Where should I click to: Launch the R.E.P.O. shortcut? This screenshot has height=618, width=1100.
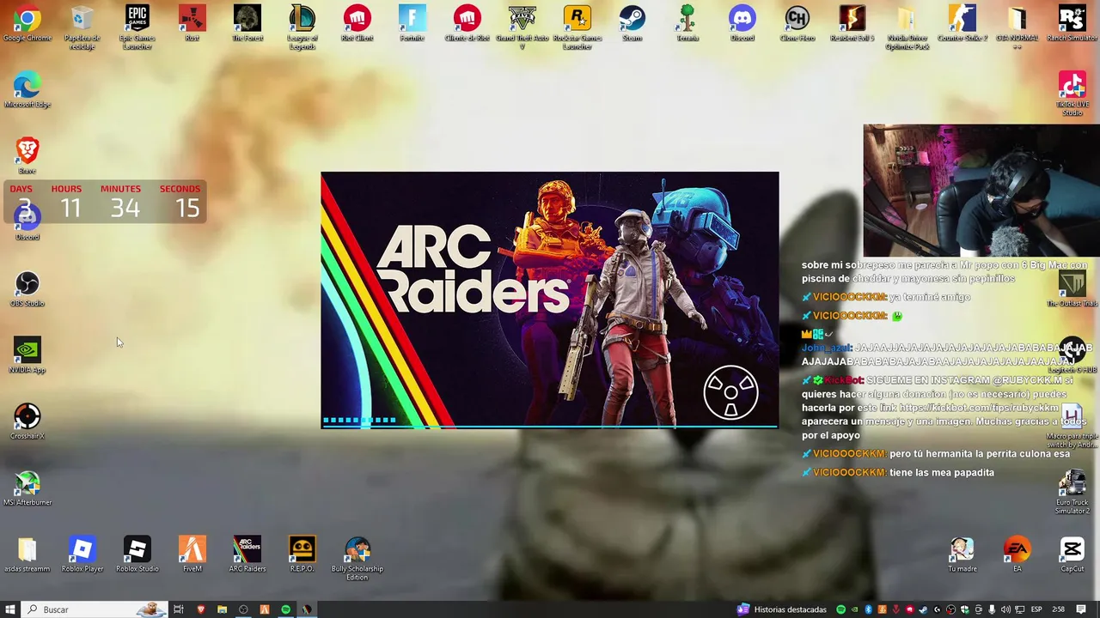[302, 554]
